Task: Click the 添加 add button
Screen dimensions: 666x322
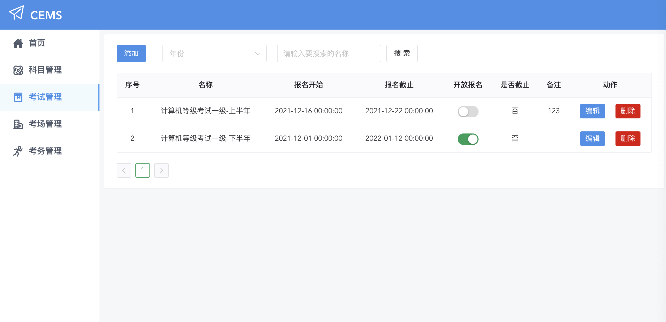Action: click(131, 53)
